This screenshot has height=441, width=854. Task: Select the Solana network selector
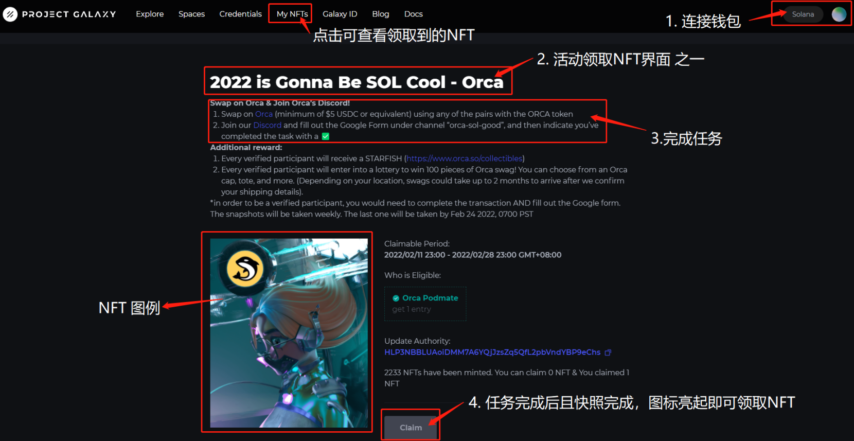point(803,14)
